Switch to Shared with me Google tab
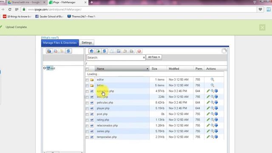The image size is (272, 153). [x=26, y=3]
